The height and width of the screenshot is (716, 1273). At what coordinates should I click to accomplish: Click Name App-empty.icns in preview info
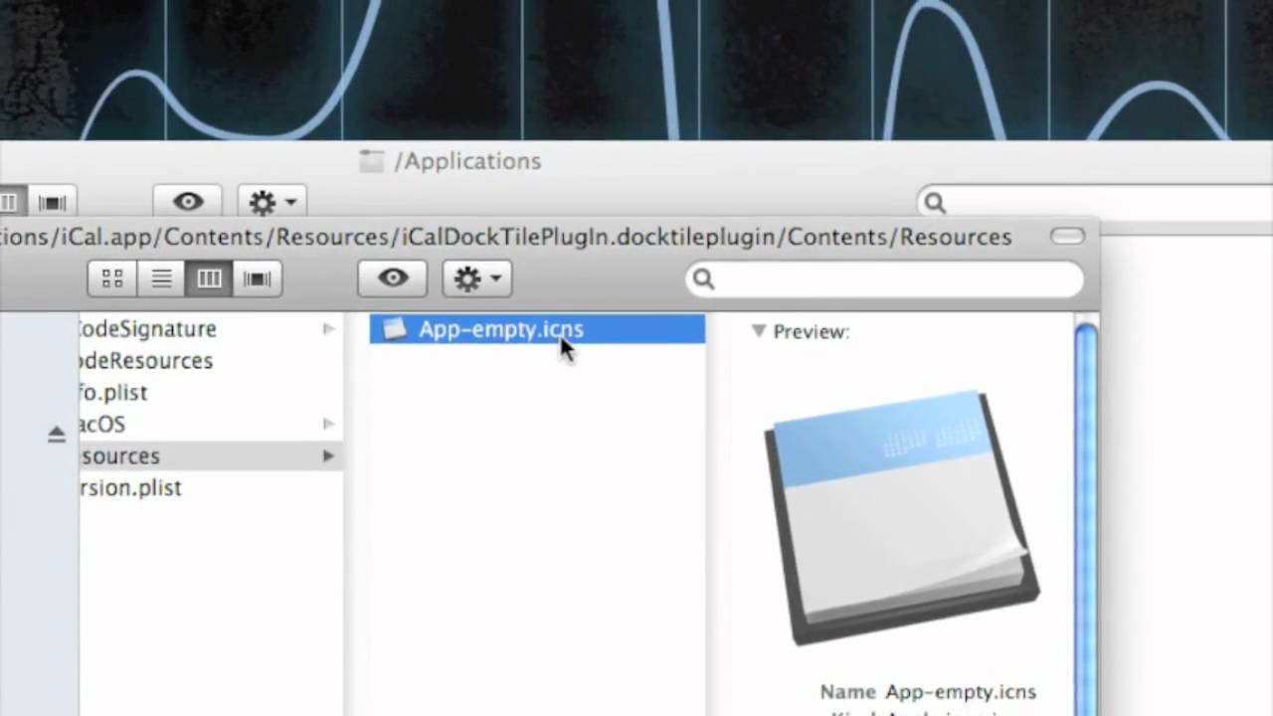tap(928, 691)
